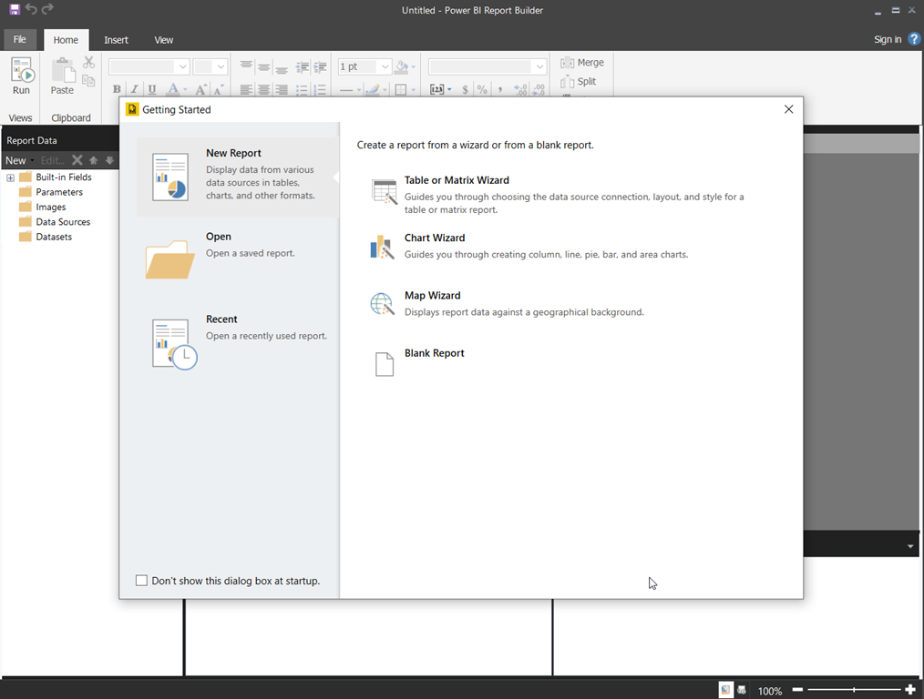
Task: Click the Sign in link
Action: point(888,39)
